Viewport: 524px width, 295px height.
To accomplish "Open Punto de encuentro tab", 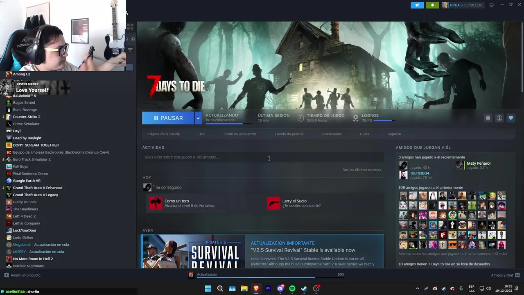I will tap(240, 134).
